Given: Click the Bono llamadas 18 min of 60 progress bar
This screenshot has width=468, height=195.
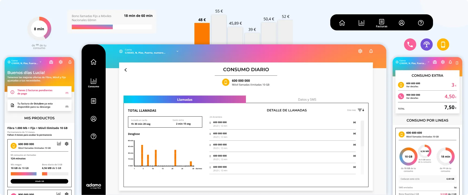Looking at the screenshot, I should point(112,27).
